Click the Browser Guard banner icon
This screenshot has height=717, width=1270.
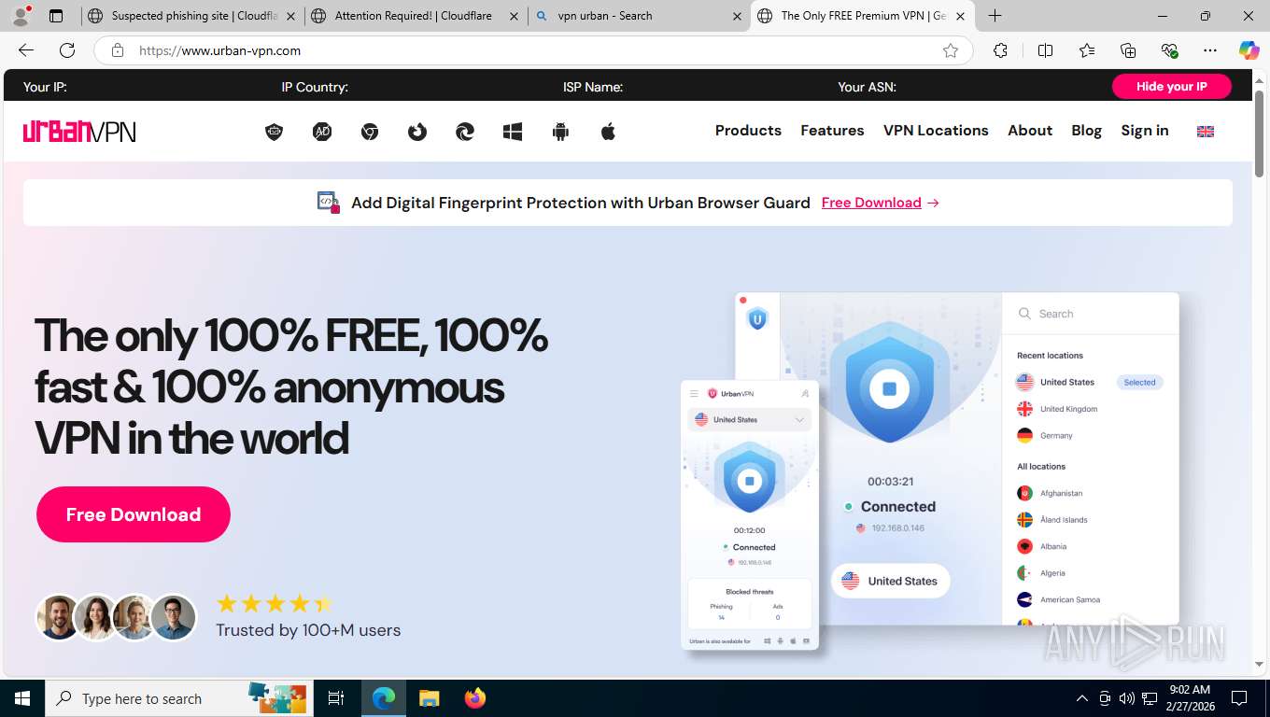click(329, 202)
